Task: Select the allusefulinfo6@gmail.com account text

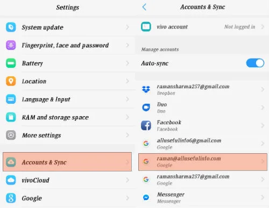Action: pyautogui.click(x=189, y=140)
